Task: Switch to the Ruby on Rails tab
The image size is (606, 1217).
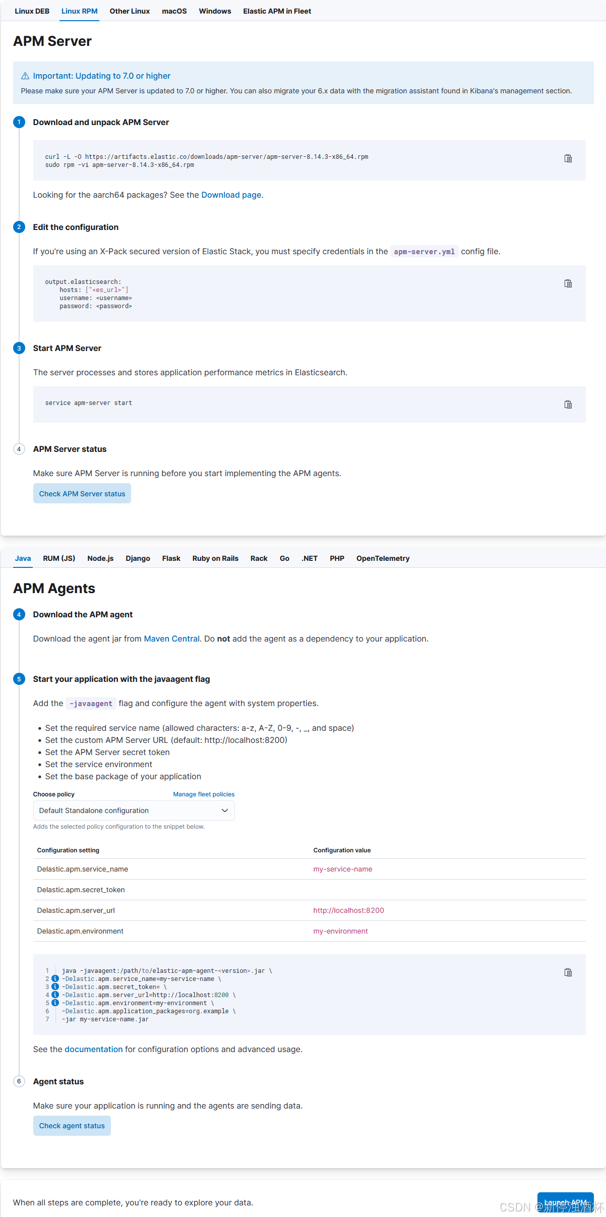Action: (215, 558)
